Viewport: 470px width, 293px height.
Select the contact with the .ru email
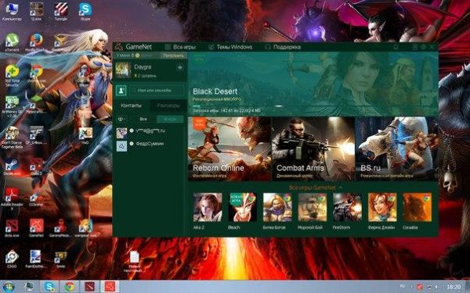[150, 133]
